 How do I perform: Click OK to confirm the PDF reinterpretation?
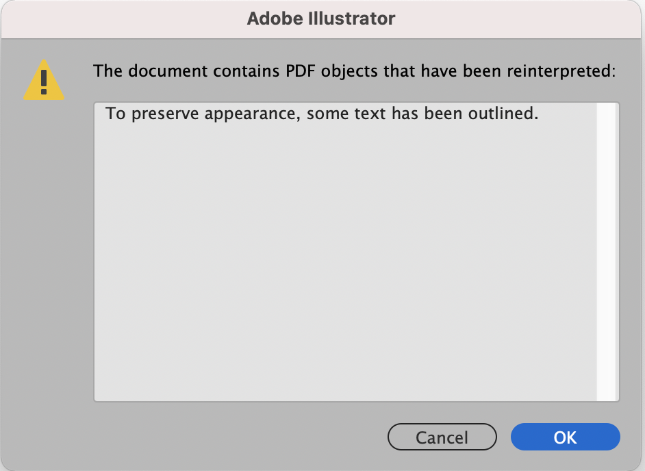(565, 437)
